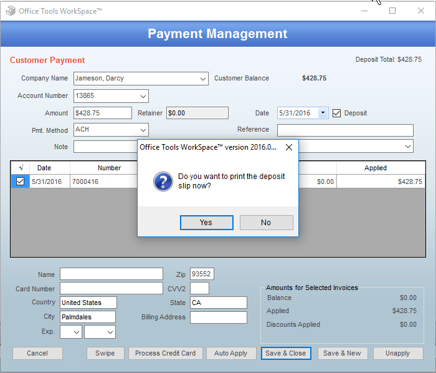Click Yes to print the deposit slip

pyautogui.click(x=207, y=223)
